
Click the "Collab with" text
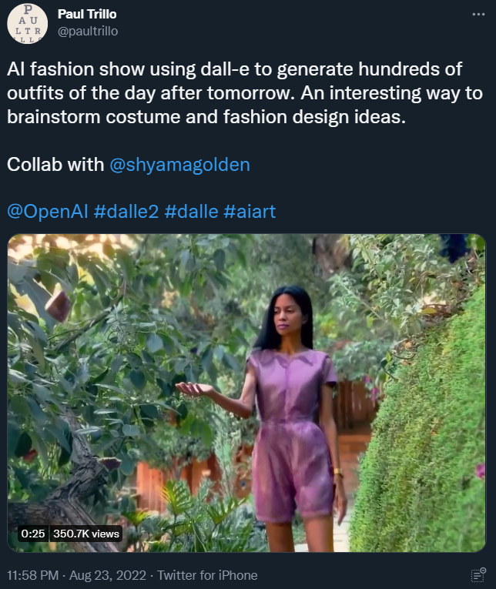point(55,165)
